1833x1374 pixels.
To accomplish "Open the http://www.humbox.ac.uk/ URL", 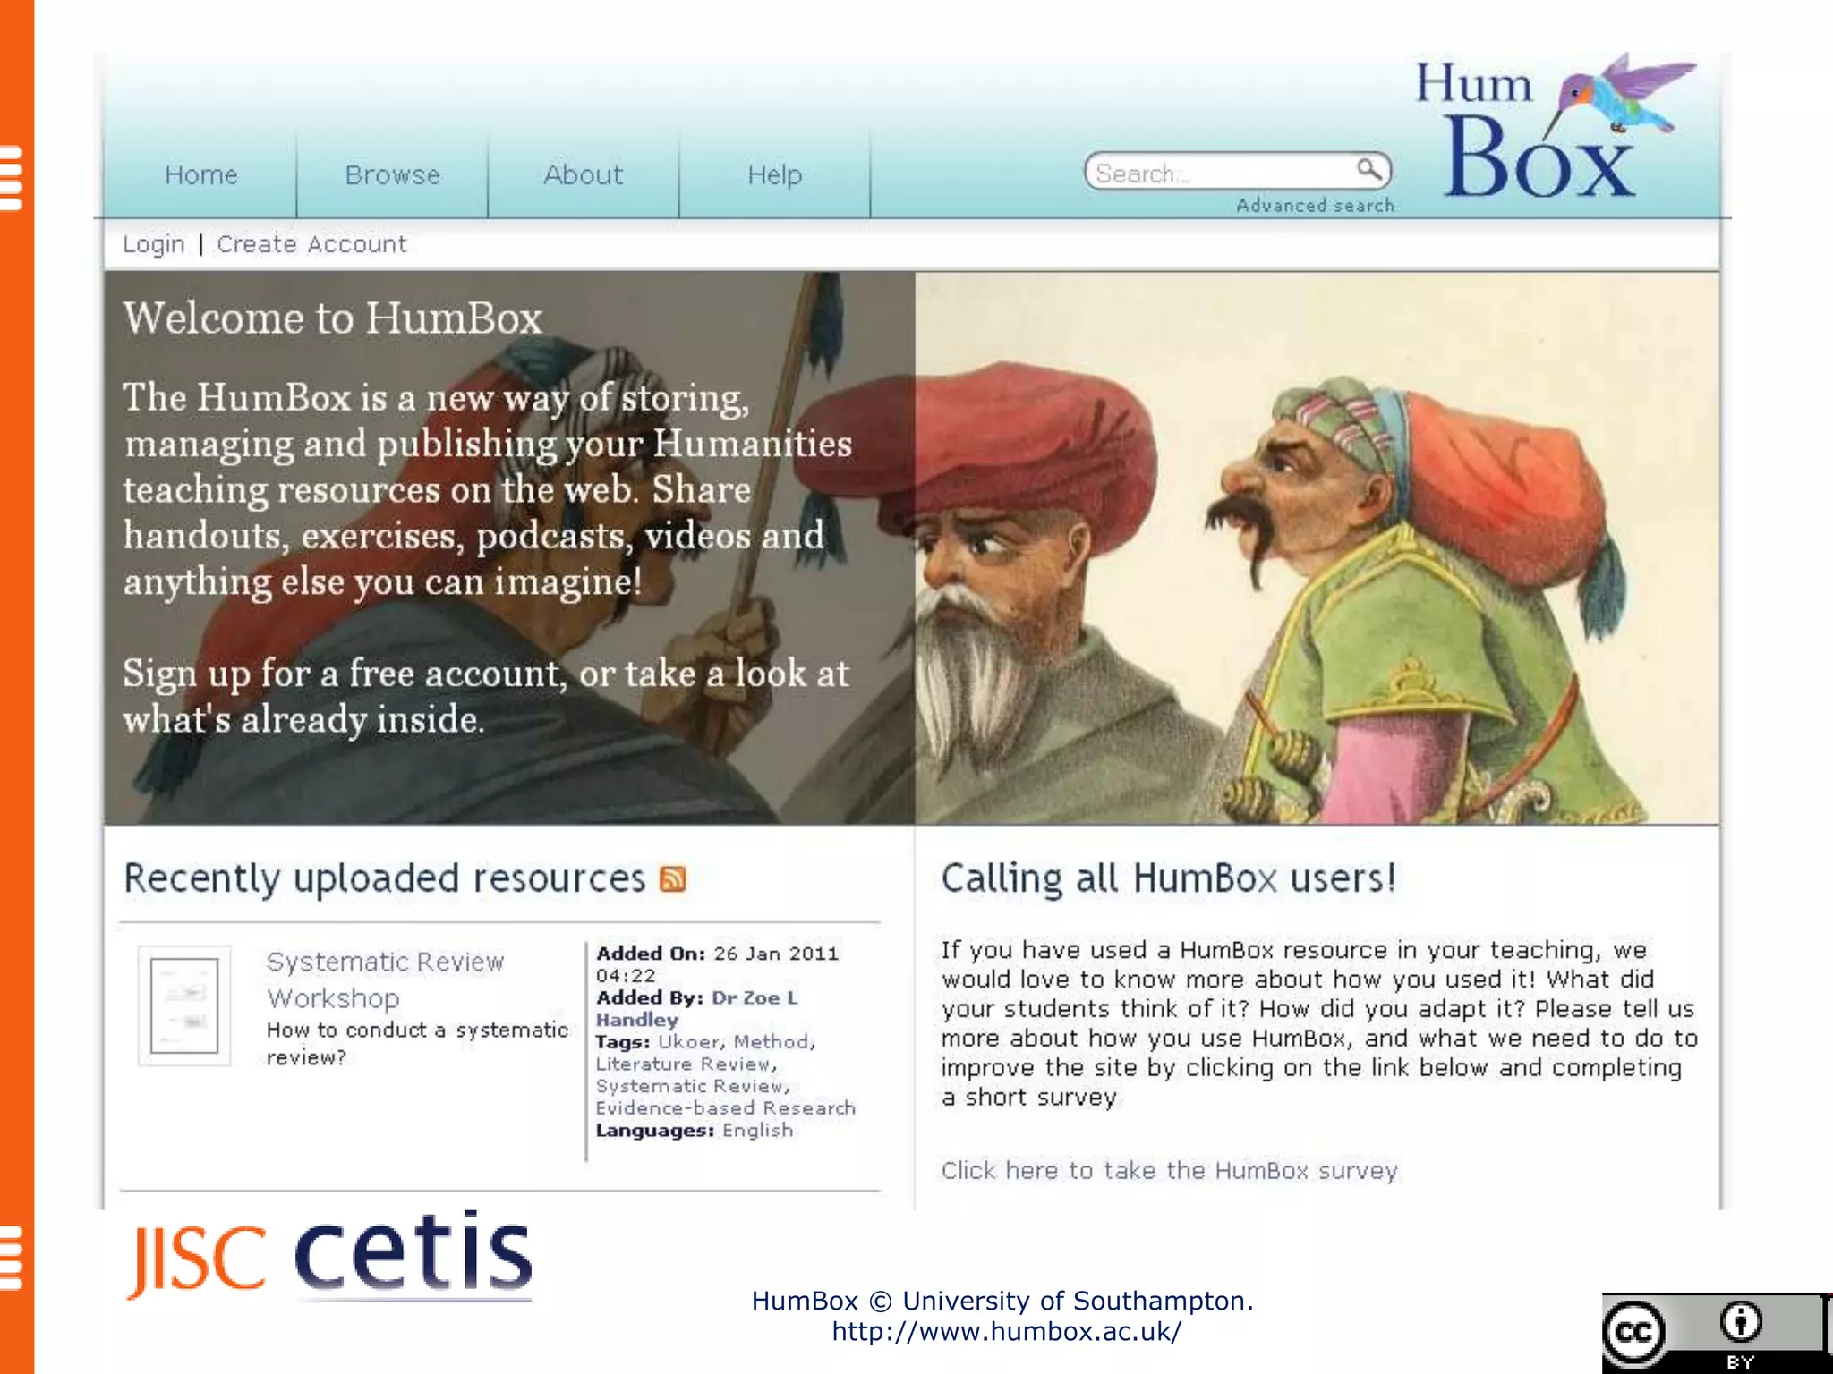I will [x=1007, y=1332].
